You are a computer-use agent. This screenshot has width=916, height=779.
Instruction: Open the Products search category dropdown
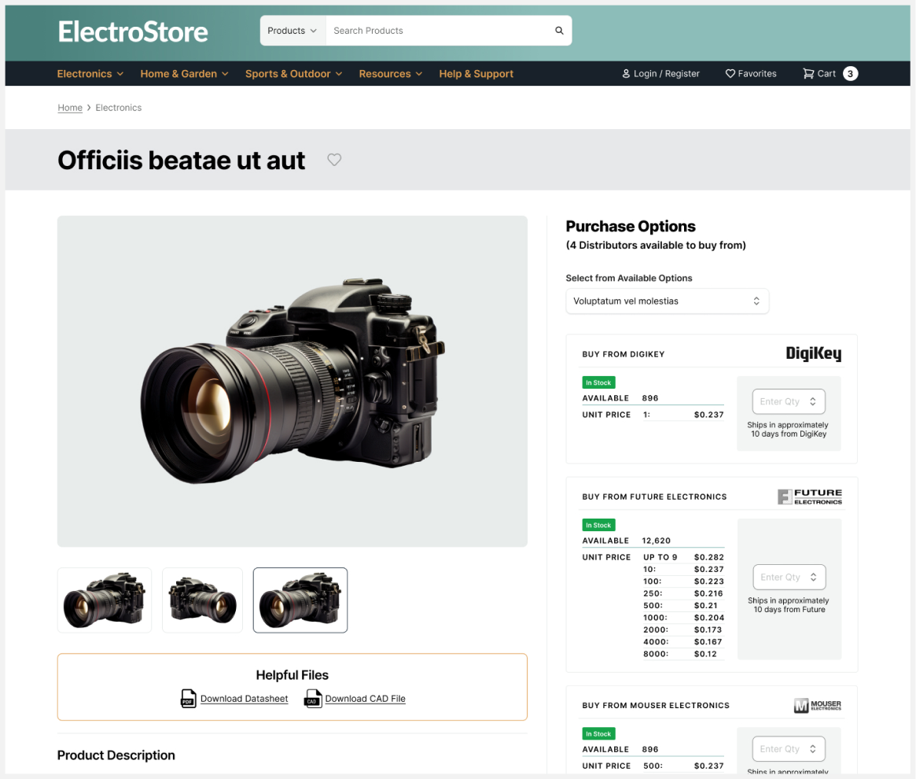[292, 30]
